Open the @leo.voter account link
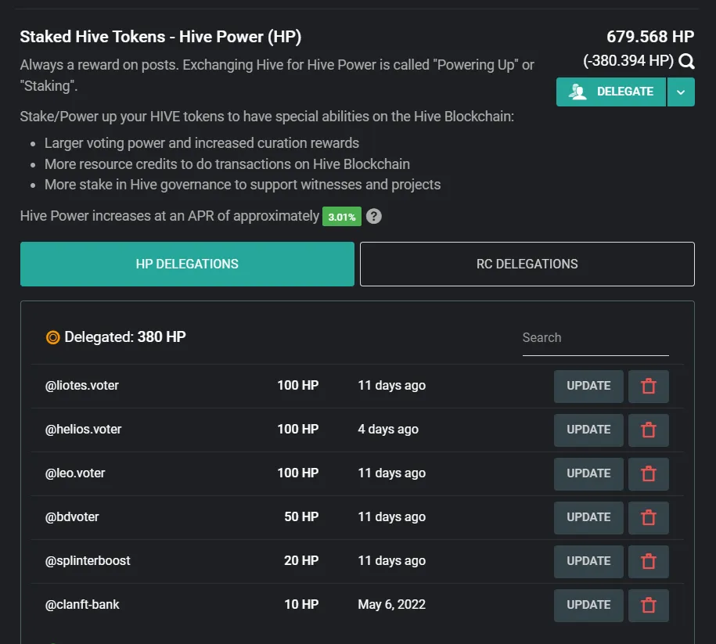Screen dimensions: 716x644 pos(75,473)
